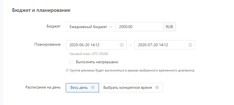Click the Выполнять непрерывно label text

pos(97,62)
